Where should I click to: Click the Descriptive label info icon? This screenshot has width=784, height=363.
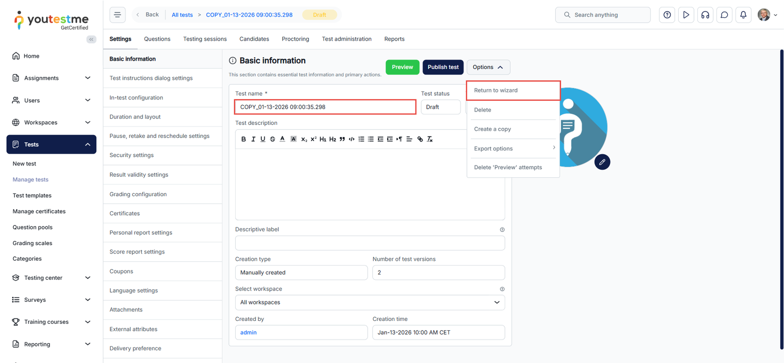502,229
